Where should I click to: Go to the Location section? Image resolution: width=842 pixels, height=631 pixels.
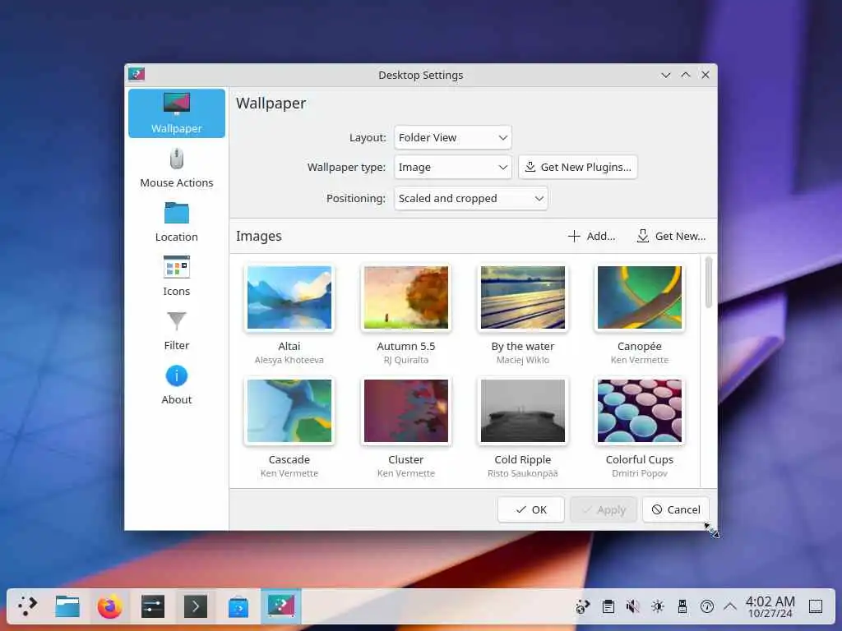point(176,222)
